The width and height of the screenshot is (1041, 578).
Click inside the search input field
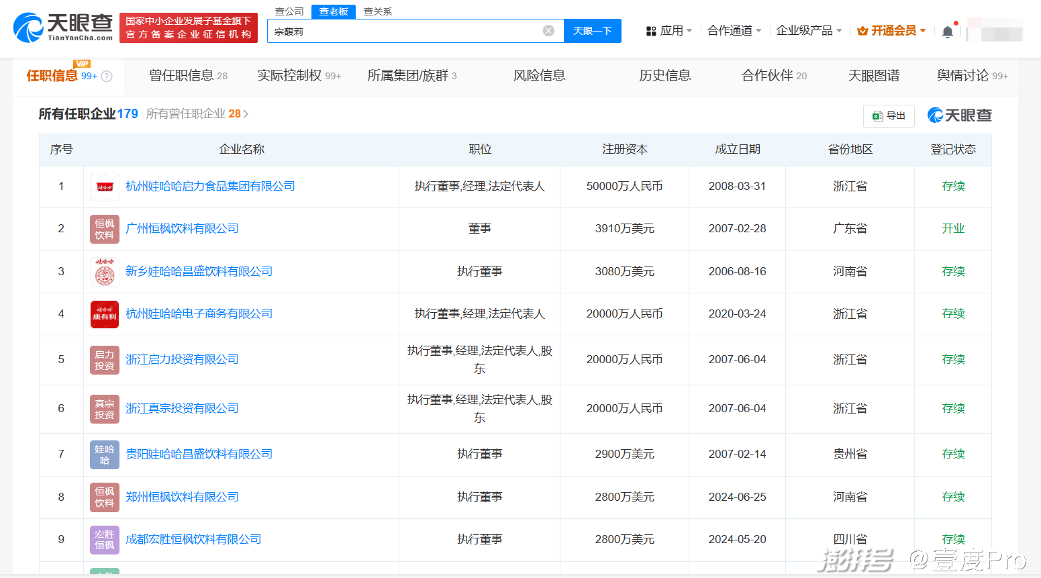click(x=403, y=32)
